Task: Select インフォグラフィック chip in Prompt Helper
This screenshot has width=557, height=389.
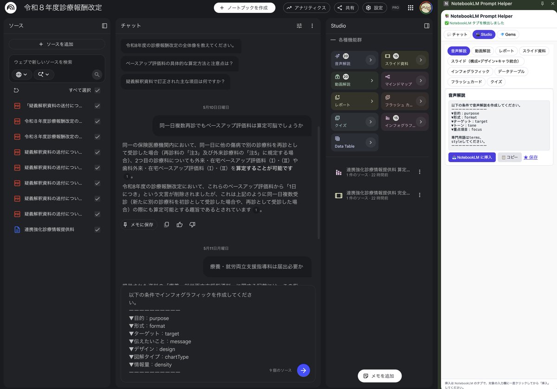Action: tap(470, 71)
